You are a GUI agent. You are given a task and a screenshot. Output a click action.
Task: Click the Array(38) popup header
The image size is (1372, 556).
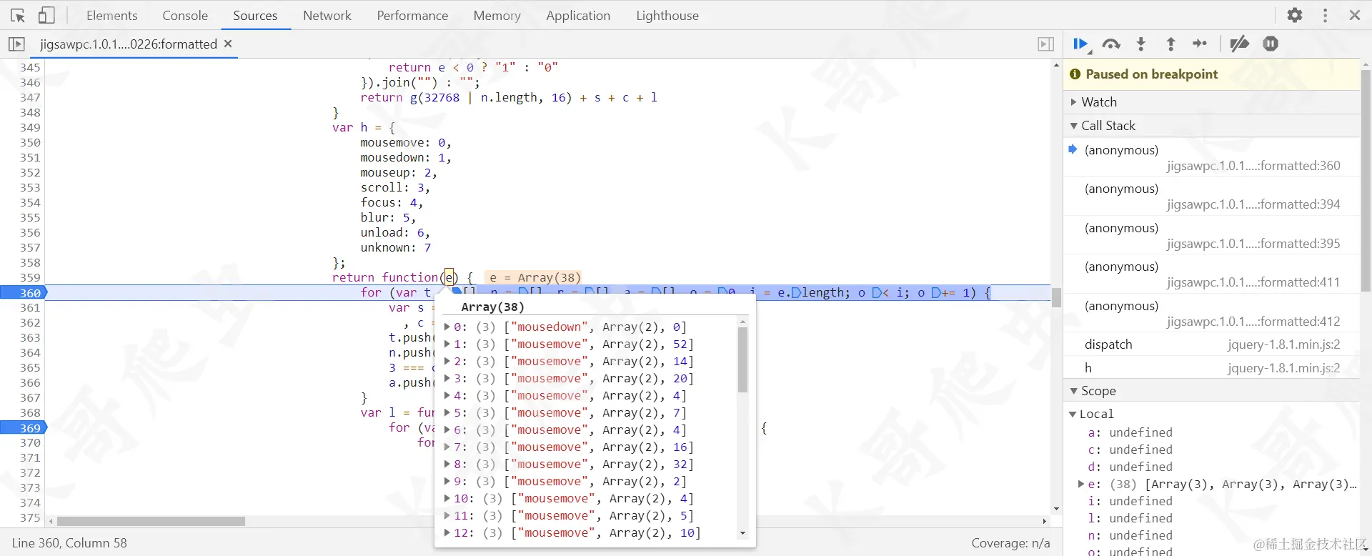click(x=493, y=307)
